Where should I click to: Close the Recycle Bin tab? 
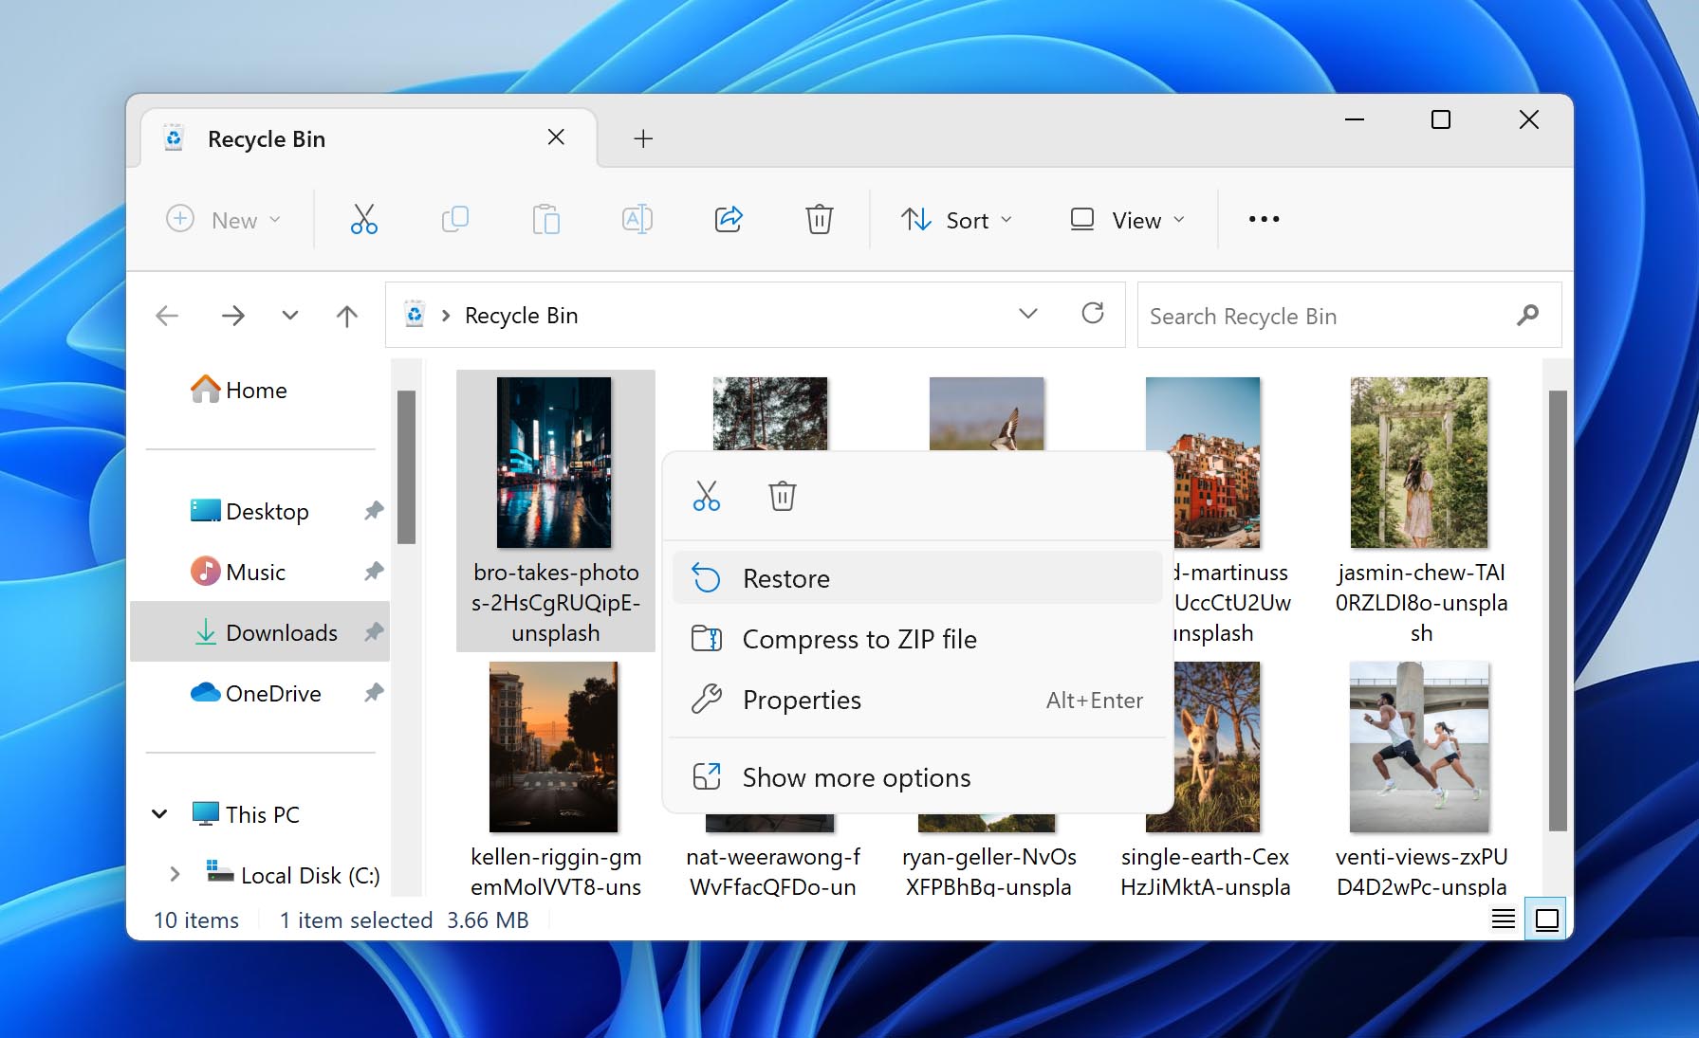[556, 137]
